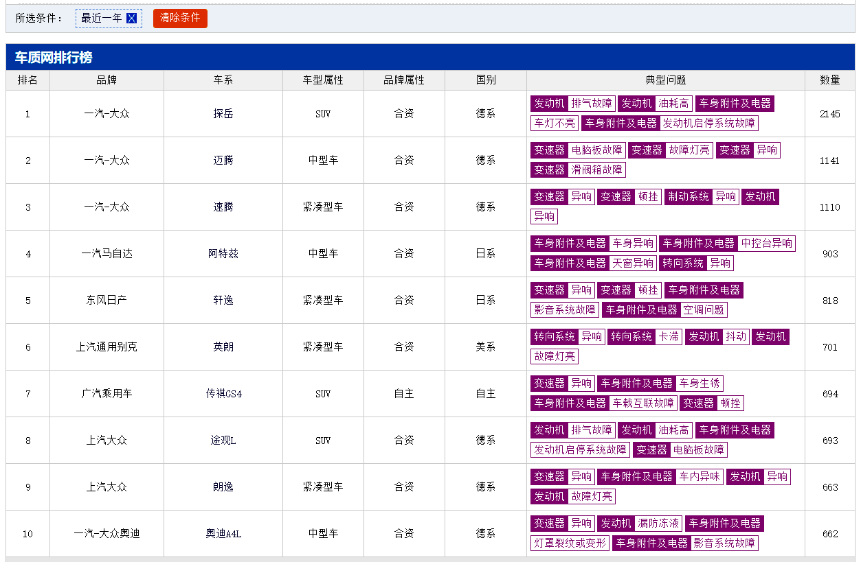The height and width of the screenshot is (562, 861).
Task: Open the 灯罩裂纹或变形 issue tag
Action: pyautogui.click(x=570, y=543)
